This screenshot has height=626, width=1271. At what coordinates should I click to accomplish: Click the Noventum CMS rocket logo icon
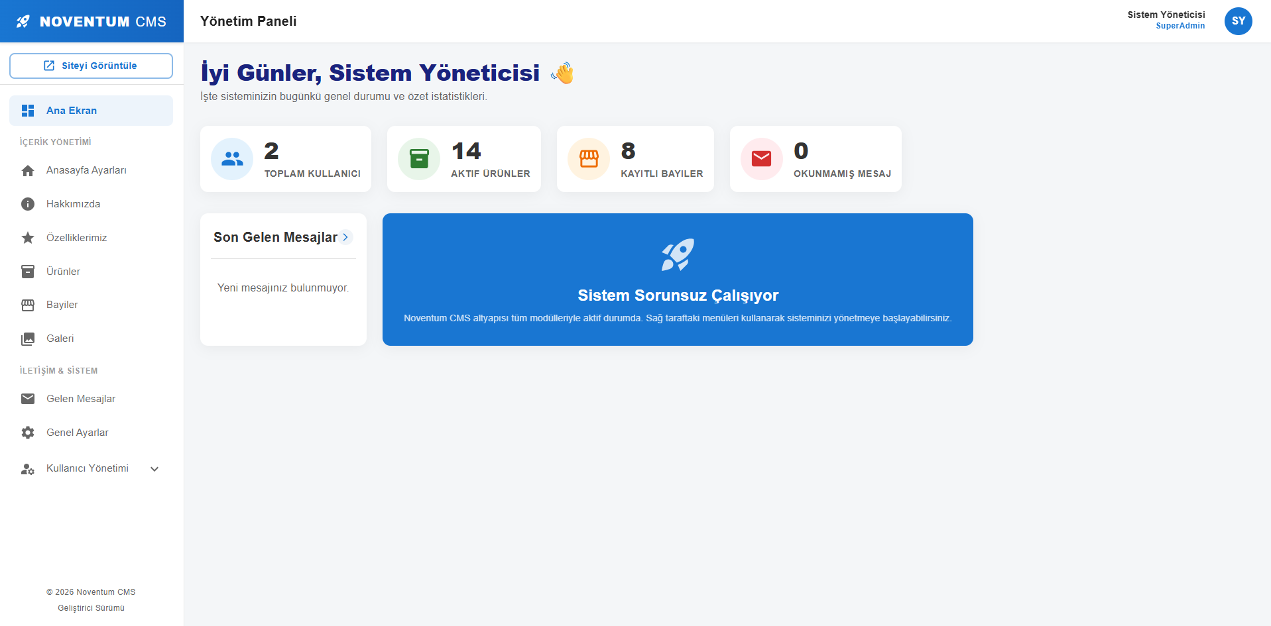[23, 21]
